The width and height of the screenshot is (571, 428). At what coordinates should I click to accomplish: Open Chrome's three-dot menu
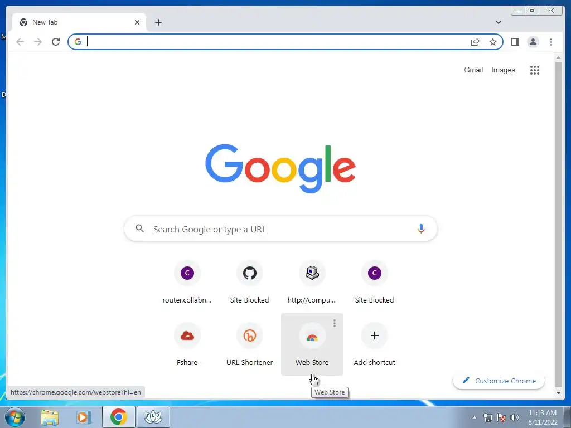(551, 42)
